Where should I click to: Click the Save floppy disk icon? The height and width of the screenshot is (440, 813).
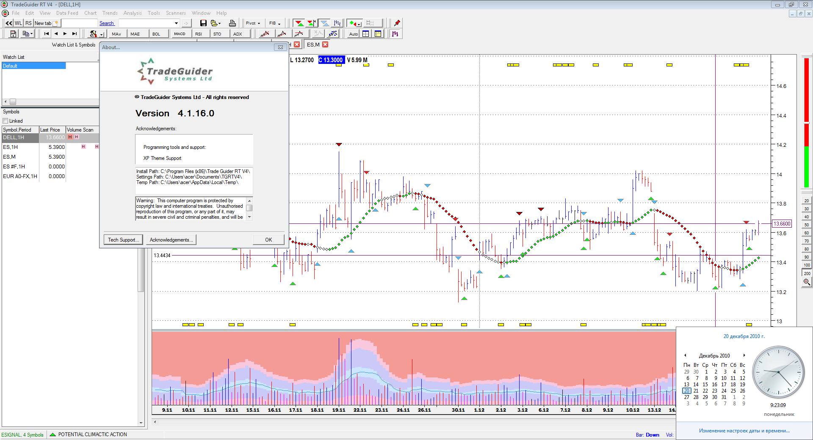(203, 23)
